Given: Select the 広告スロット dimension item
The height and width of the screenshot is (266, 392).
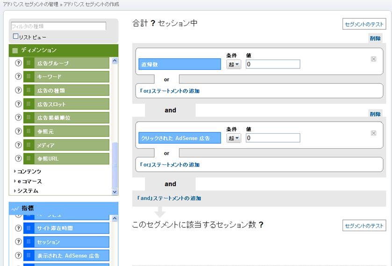Looking at the screenshot, I should coord(66,104).
